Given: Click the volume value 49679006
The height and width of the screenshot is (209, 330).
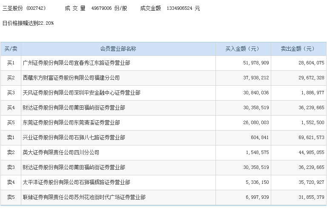Looking at the screenshot, I should (101, 8).
